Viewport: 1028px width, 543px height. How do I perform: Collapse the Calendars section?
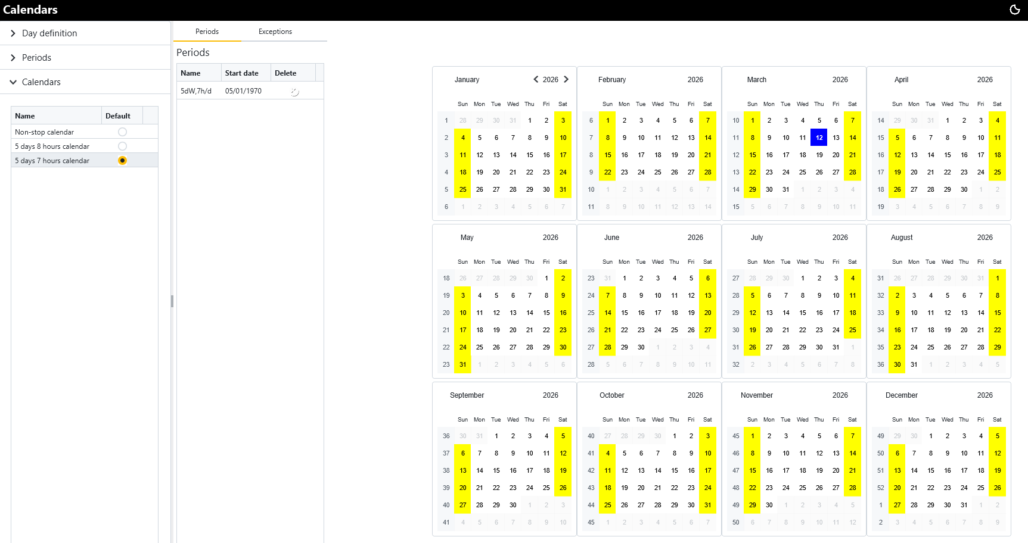point(41,82)
